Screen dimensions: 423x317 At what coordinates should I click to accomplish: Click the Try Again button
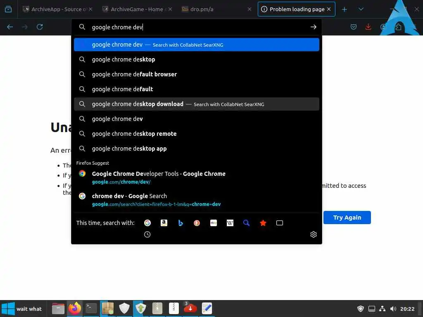click(347, 218)
